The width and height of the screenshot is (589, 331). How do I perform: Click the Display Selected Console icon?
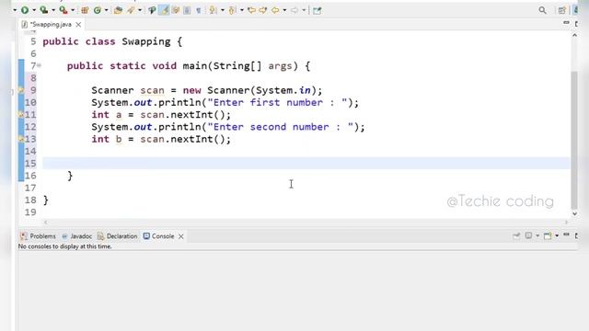tap(529, 235)
